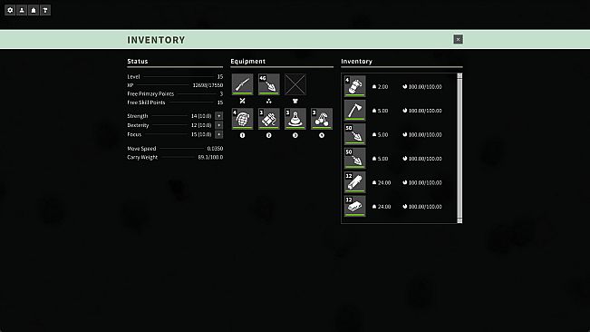The height and width of the screenshot is (332, 590).
Task: Open the backpack inventory icon
Action: pyautogui.click(x=34, y=10)
